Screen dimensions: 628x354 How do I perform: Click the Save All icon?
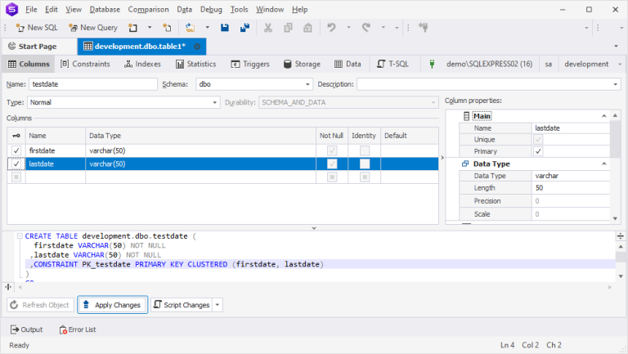[x=244, y=27]
